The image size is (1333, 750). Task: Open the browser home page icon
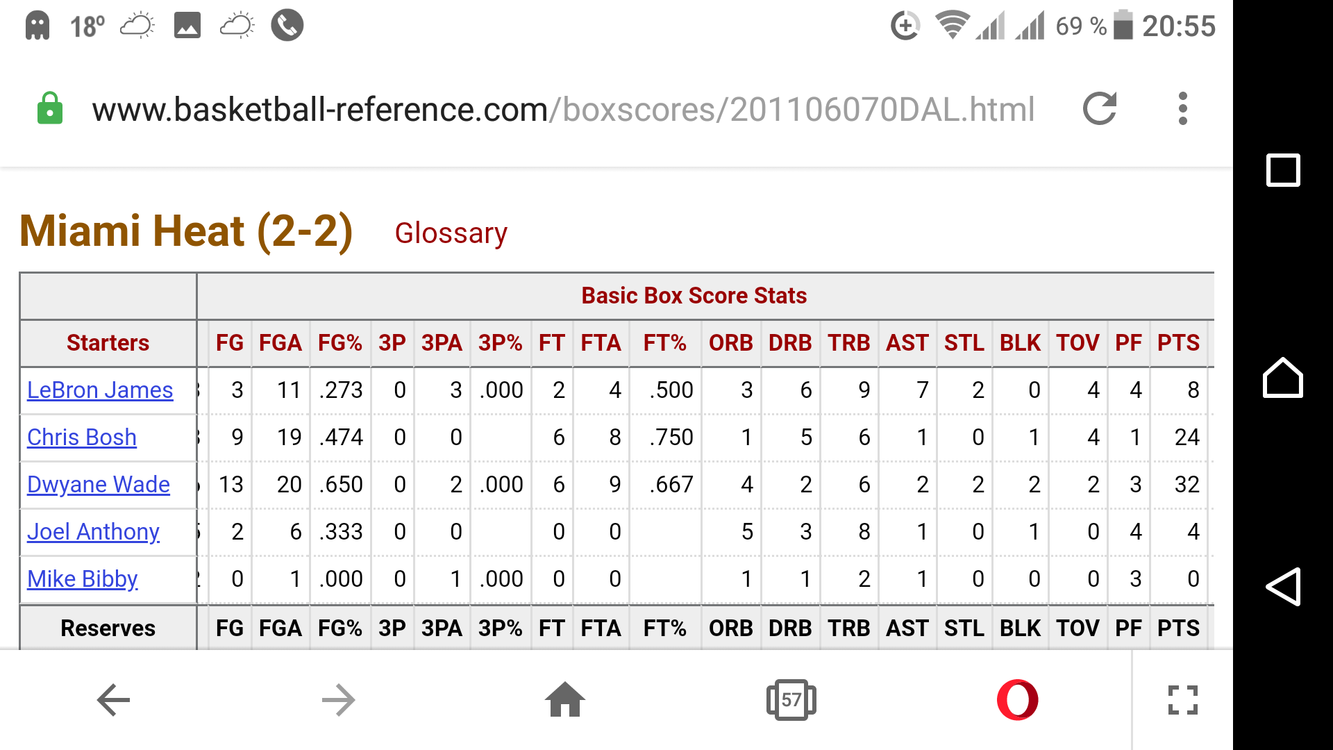[565, 699]
